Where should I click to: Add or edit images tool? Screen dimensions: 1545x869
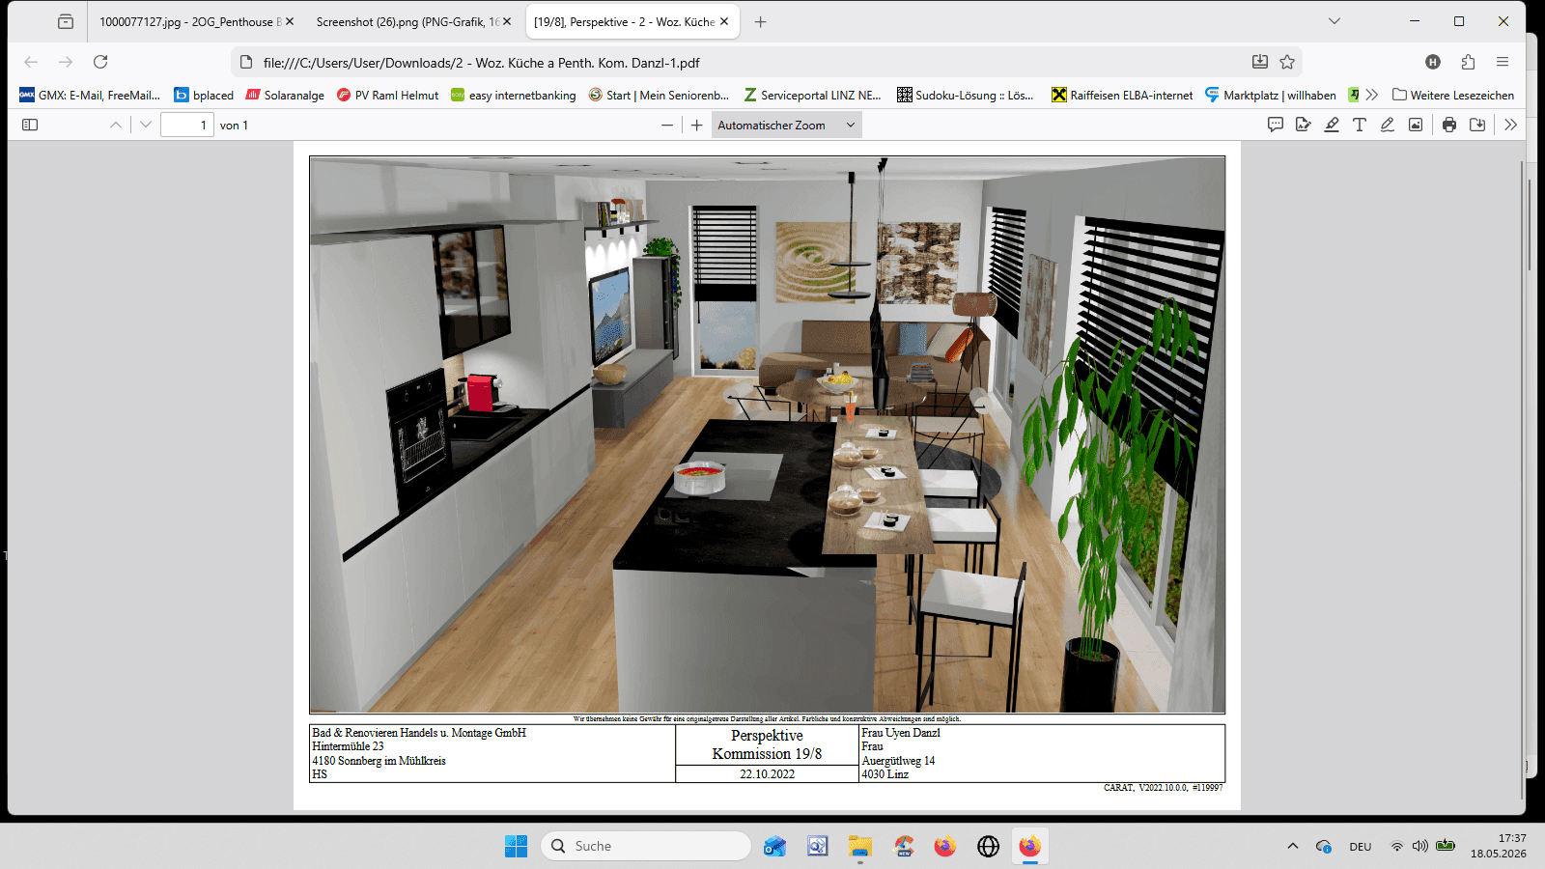[x=1416, y=125]
